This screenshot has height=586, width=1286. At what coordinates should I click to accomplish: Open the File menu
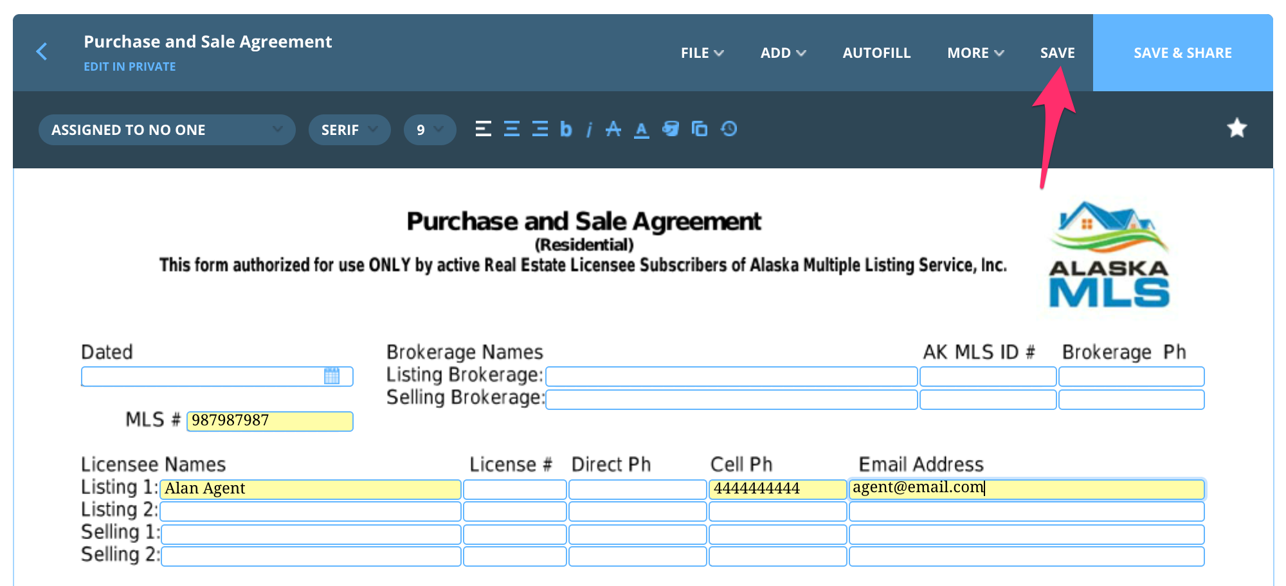tap(702, 53)
